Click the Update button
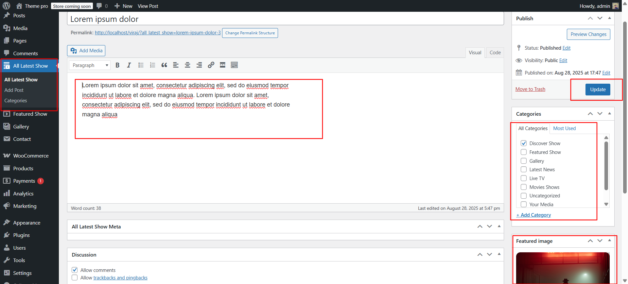The image size is (628, 284). (x=598, y=90)
